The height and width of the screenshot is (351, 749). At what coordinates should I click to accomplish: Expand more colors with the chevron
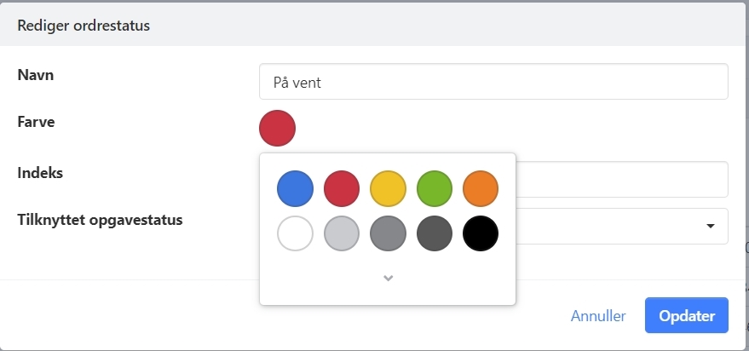tap(388, 278)
